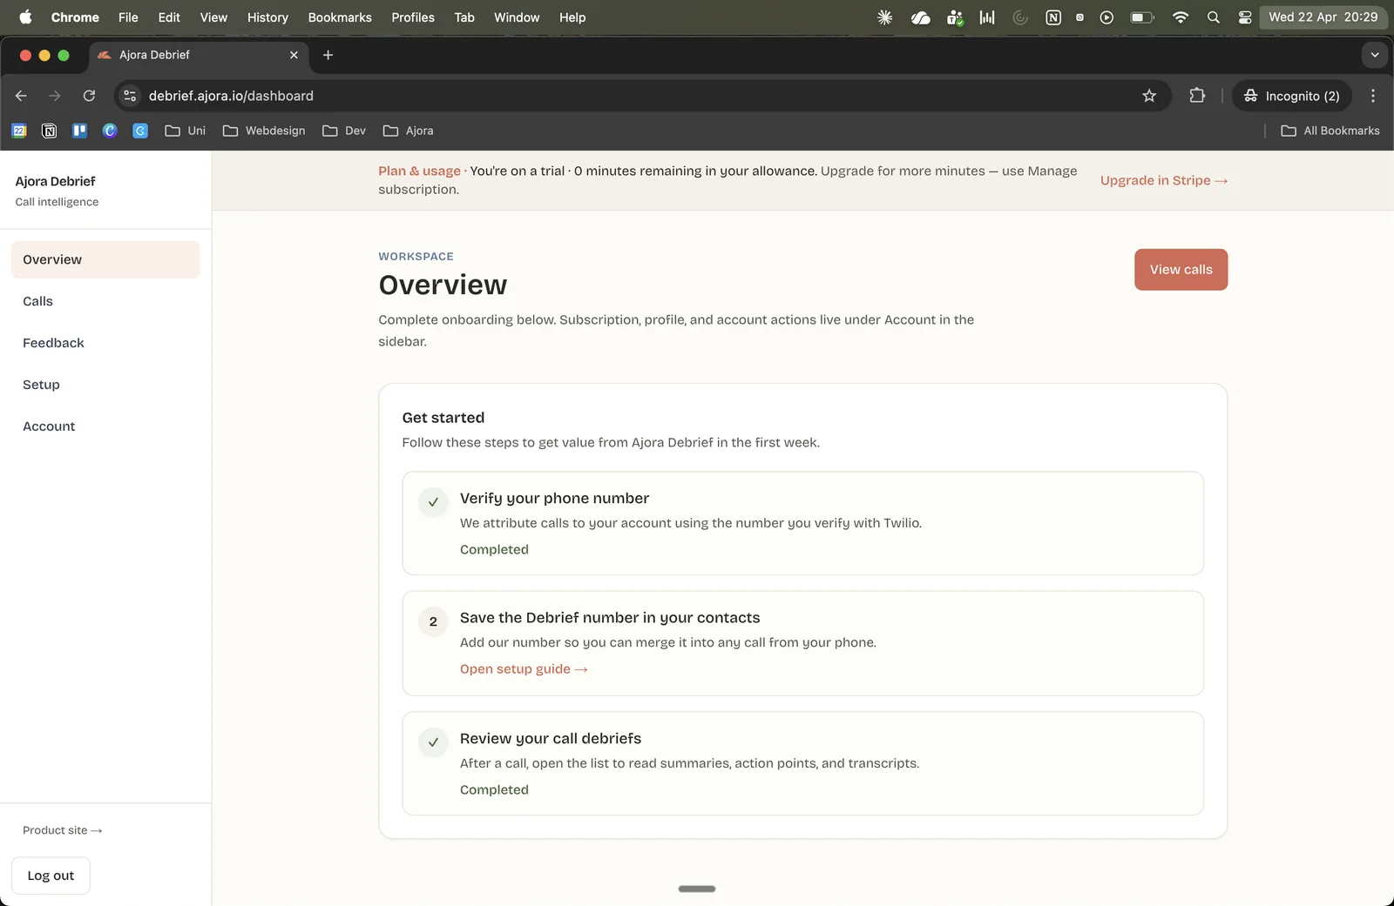
Task: Open the Bookmarks menu in menu bar
Action: point(340,17)
